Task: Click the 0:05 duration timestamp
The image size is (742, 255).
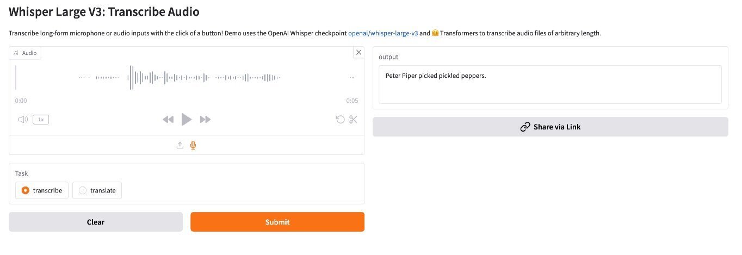Action: (352, 101)
